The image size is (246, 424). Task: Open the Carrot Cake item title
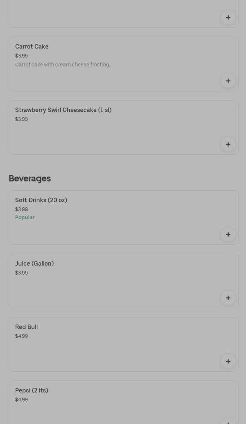[x=32, y=46]
